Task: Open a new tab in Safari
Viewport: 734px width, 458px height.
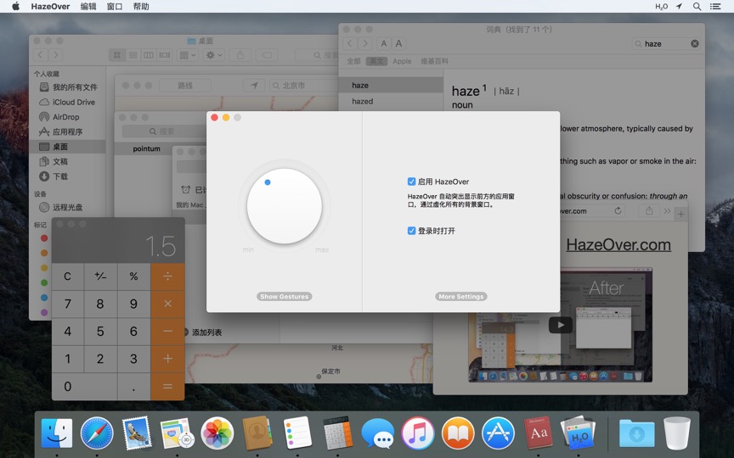Action: (x=681, y=214)
